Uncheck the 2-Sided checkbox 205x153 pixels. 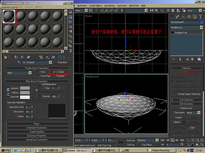pos(54,72)
